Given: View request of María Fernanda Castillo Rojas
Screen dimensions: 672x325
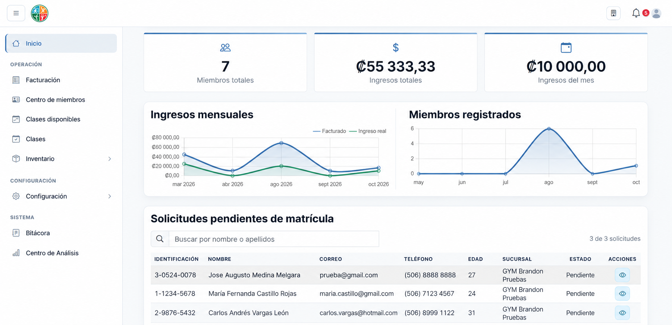Looking at the screenshot, I should pos(622,294).
